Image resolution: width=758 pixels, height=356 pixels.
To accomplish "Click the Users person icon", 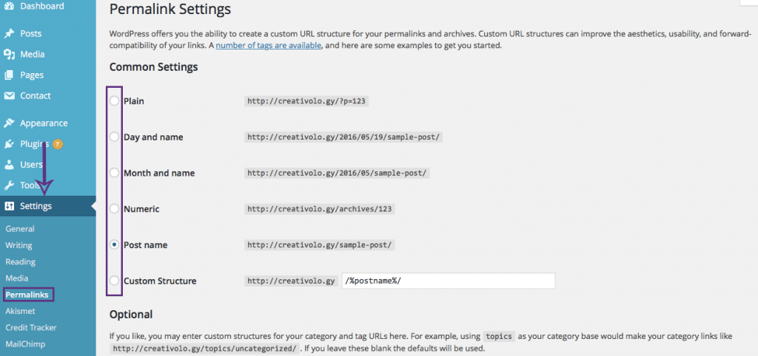I will 9,165.
